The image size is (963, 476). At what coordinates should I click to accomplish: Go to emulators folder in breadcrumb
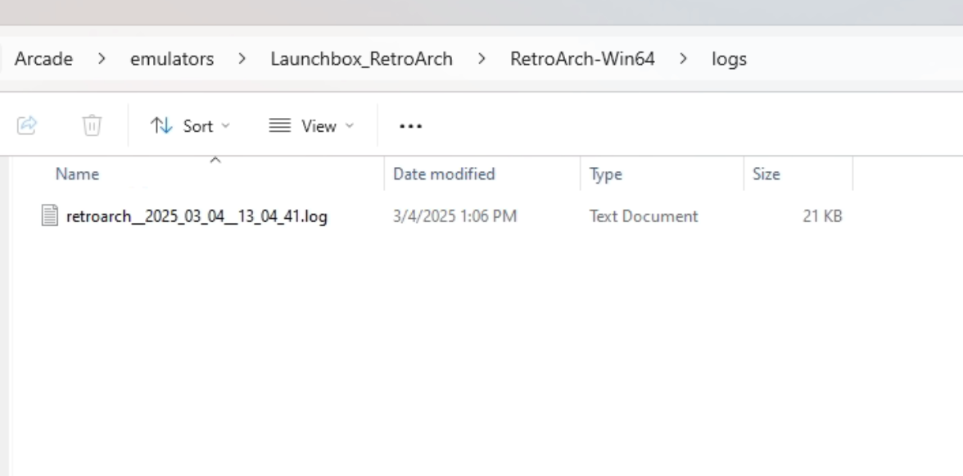(172, 59)
